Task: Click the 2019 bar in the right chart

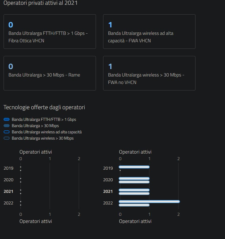Action: click(x=134, y=167)
